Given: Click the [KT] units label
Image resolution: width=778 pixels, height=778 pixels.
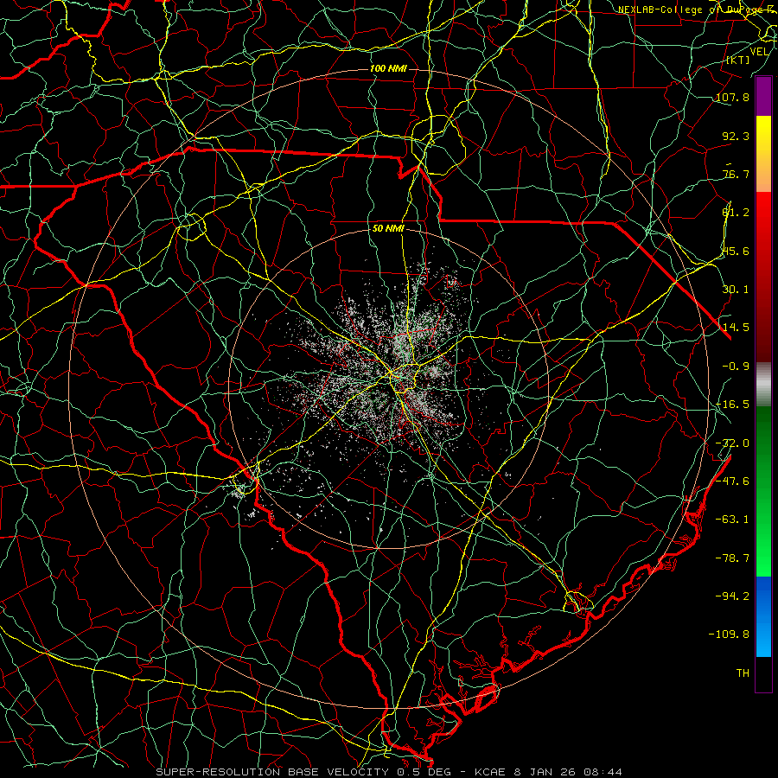Looking at the screenshot, I should point(738,60).
